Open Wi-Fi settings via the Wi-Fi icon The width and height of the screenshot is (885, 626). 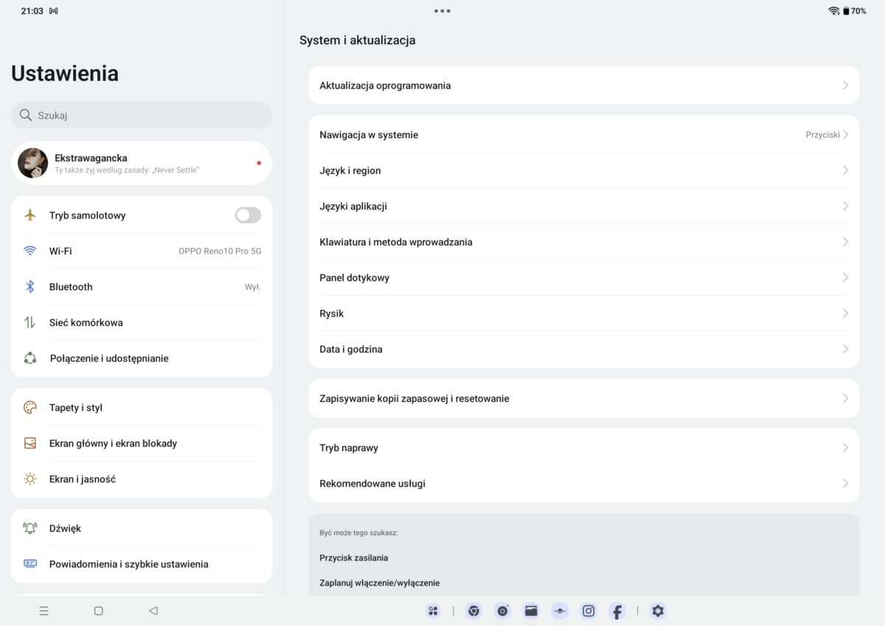coord(29,251)
